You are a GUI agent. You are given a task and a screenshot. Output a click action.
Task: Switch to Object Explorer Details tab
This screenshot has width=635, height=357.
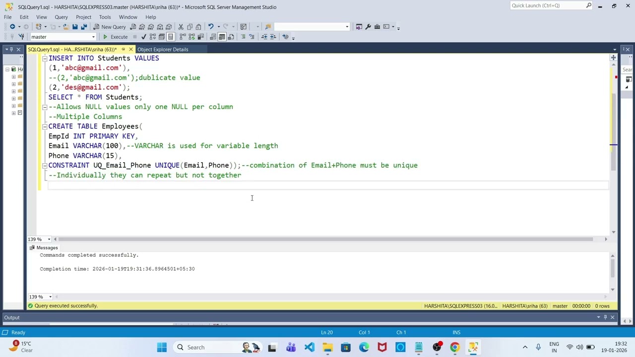click(x=163, y=49)
